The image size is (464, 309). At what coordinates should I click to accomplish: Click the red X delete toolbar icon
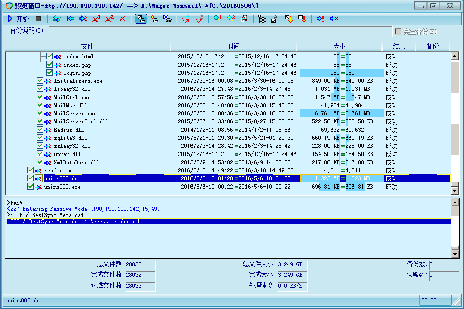tap(122, 19)
